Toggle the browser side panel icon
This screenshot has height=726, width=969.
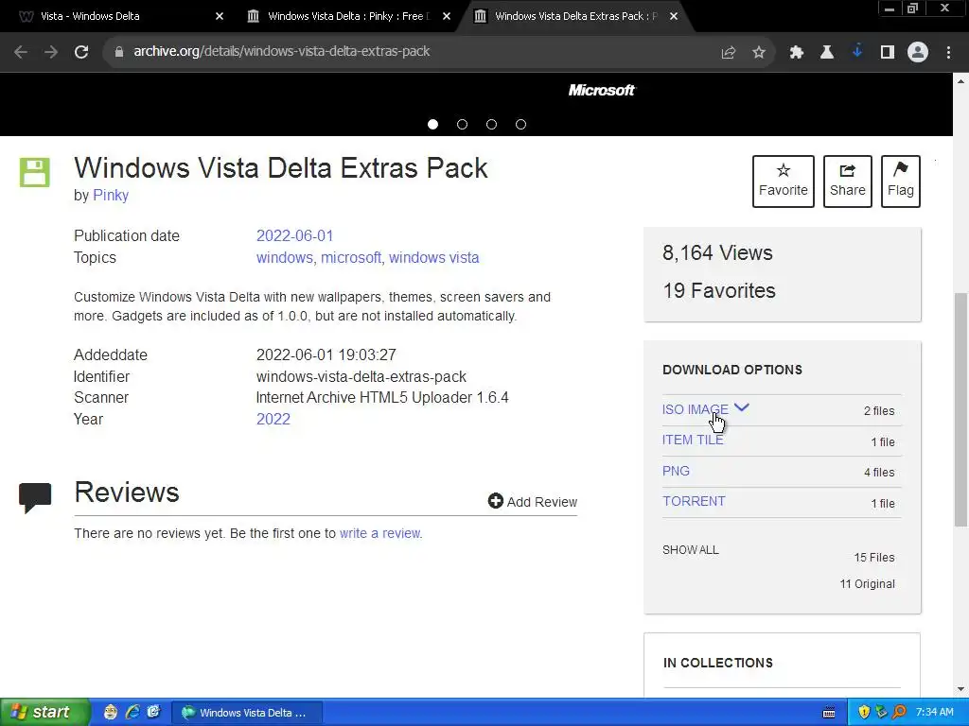888,53
